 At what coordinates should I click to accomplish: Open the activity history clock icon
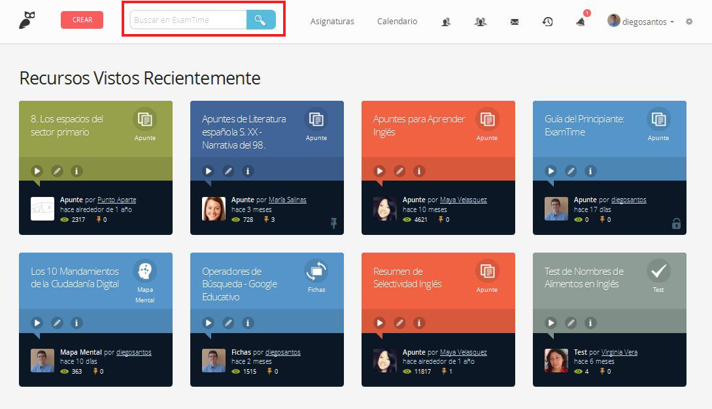click(547, 22)
